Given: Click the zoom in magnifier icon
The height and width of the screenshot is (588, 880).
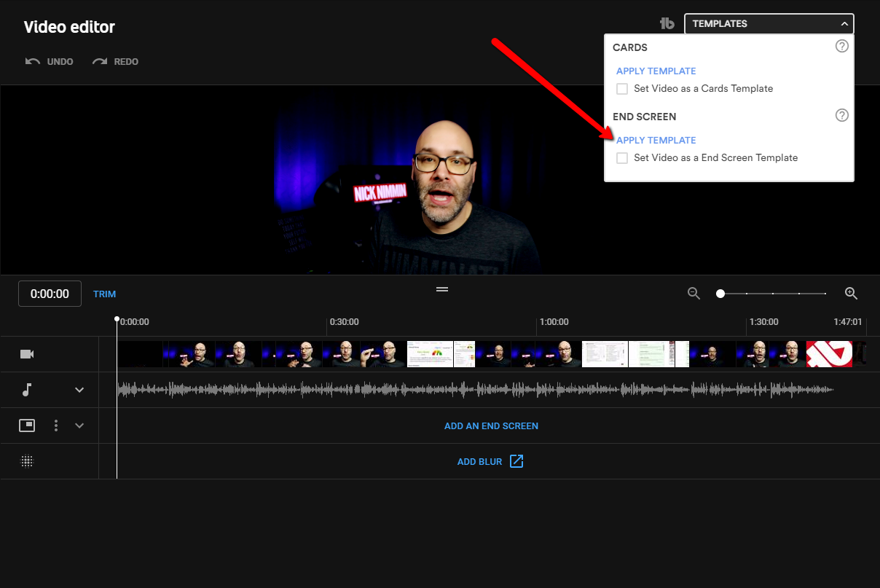Looking at the screenshot, I should coord(851,294).
